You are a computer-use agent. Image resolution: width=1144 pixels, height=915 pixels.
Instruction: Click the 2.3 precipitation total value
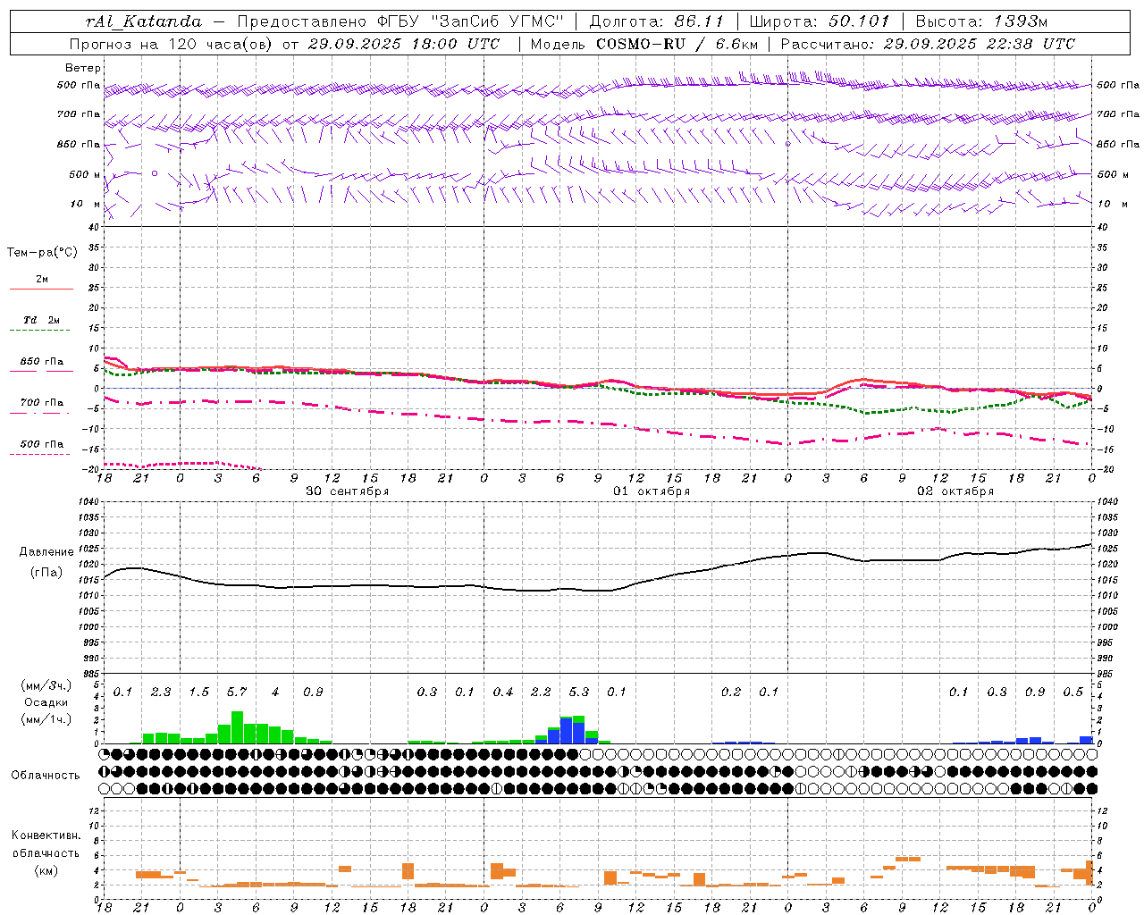(x=161, y=692)
